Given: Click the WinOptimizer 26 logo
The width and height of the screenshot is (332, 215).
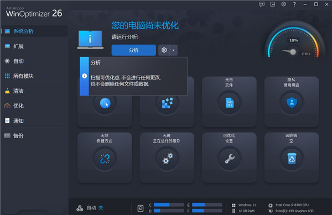Looking at the screenshot, I should (x=34, y=12).
